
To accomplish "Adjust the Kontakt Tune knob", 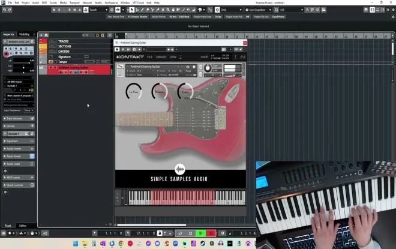I will 208,68.
